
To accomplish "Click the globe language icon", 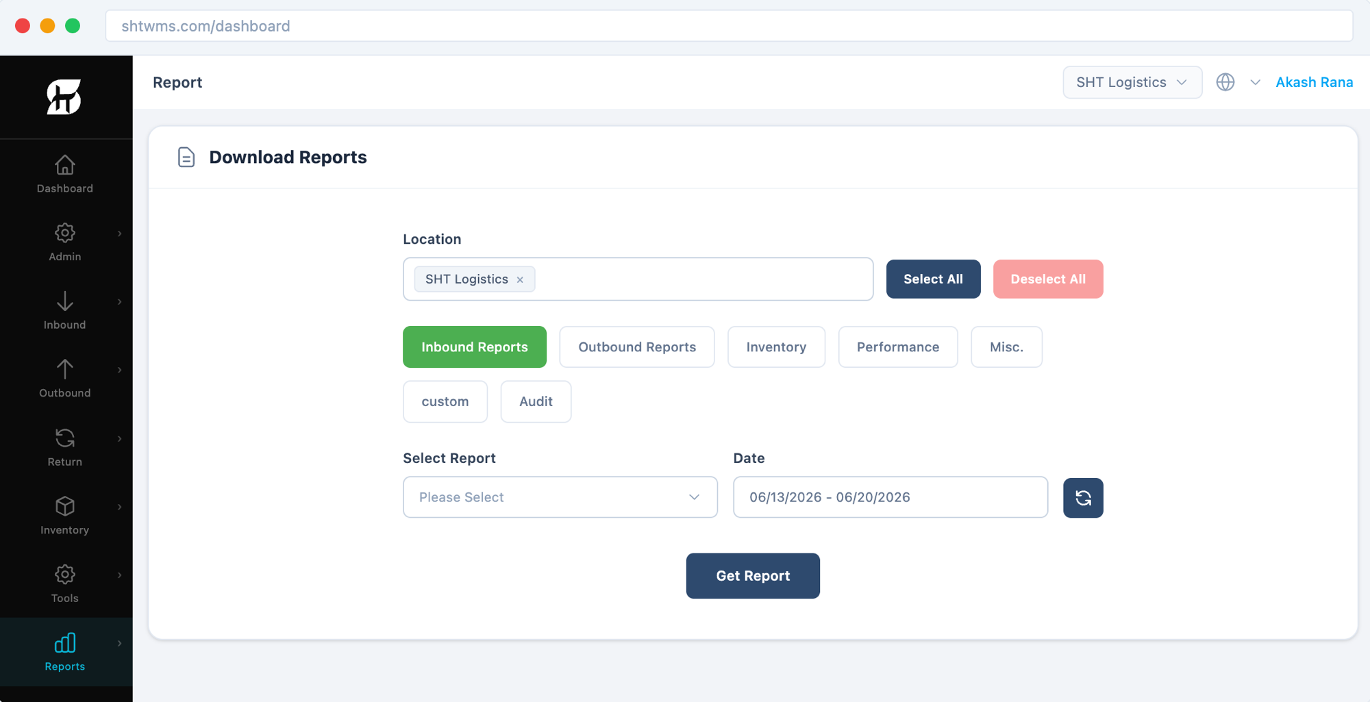I will [x=1225, y=82].
